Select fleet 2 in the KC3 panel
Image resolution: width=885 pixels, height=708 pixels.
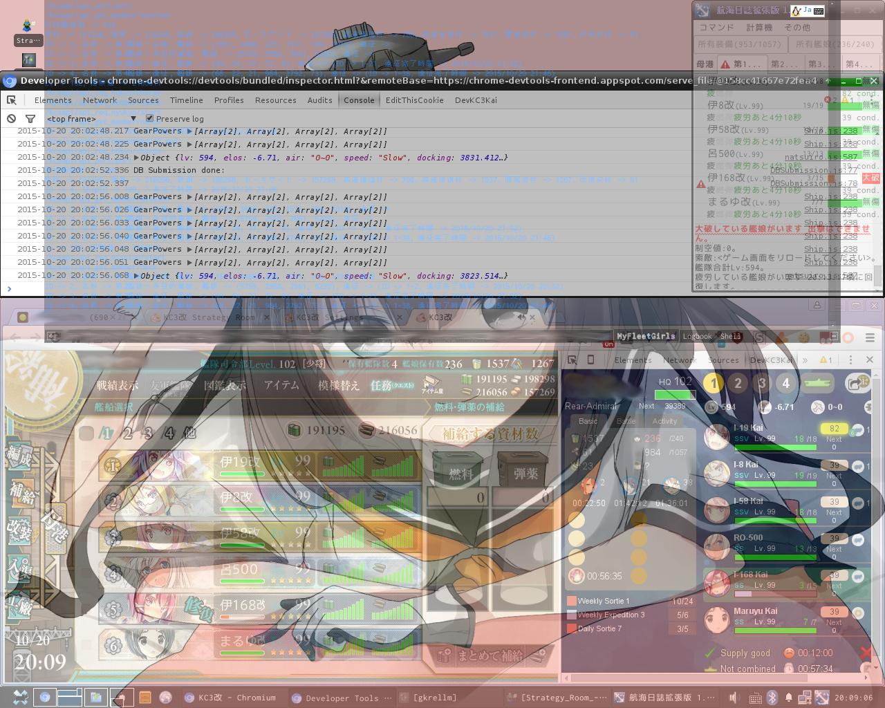[738, 383]
